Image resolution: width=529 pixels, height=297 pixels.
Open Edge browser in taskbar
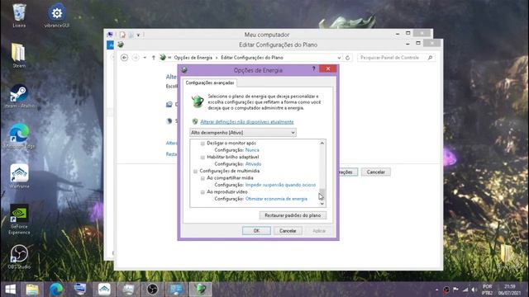56,290
